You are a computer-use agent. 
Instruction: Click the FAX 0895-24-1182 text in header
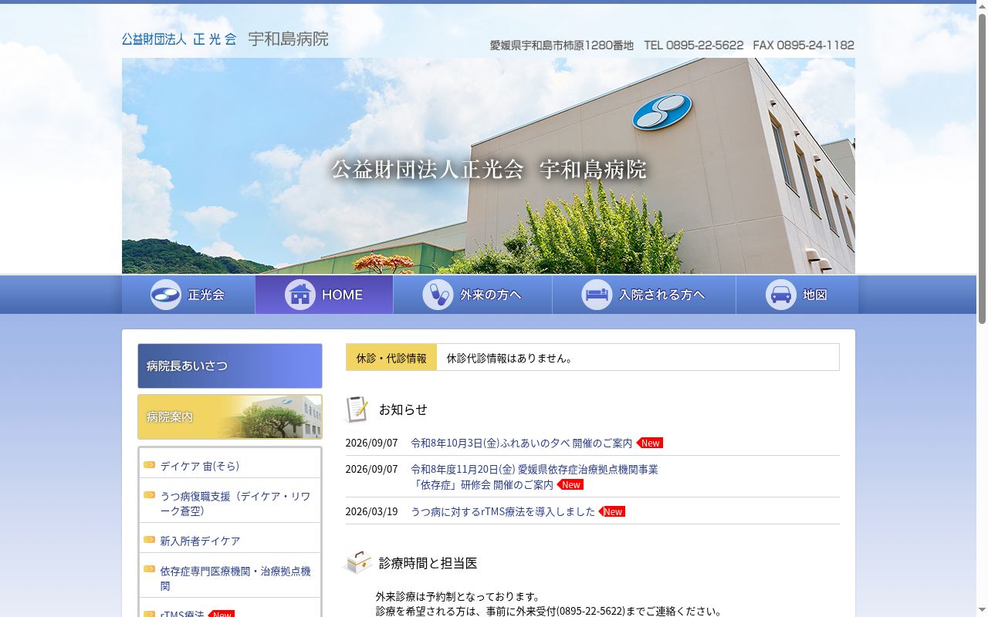(x=804, y=46)
